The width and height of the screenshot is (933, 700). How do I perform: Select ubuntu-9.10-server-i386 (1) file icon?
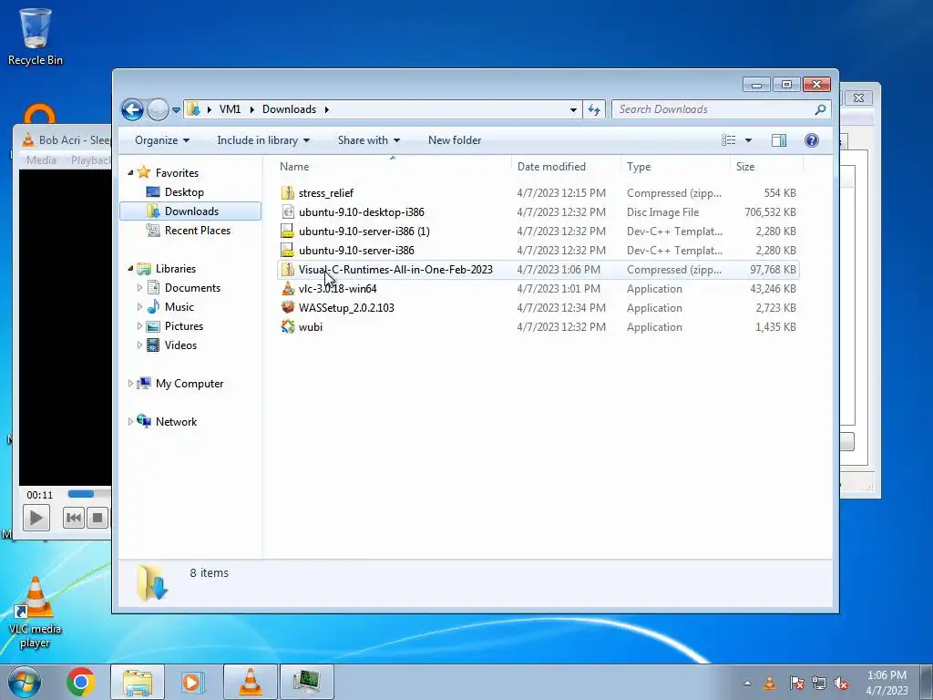(x=288, y=231)
